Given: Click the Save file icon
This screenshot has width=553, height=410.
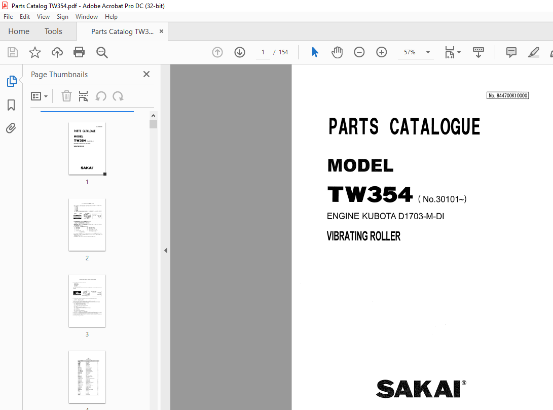Looking at the screenshot, I should tap(13, 52).
